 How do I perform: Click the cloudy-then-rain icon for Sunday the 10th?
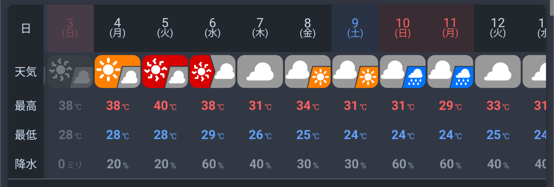pyautogui.click(x=403, y=72)
